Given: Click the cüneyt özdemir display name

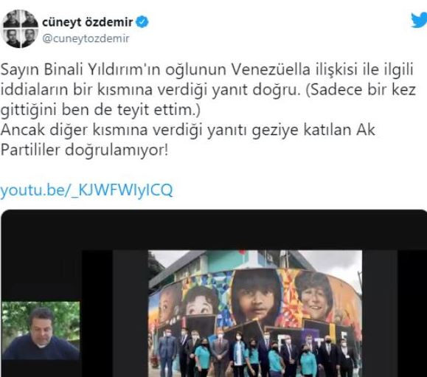Looking at the screenshot, I should (x=88, y=22).
